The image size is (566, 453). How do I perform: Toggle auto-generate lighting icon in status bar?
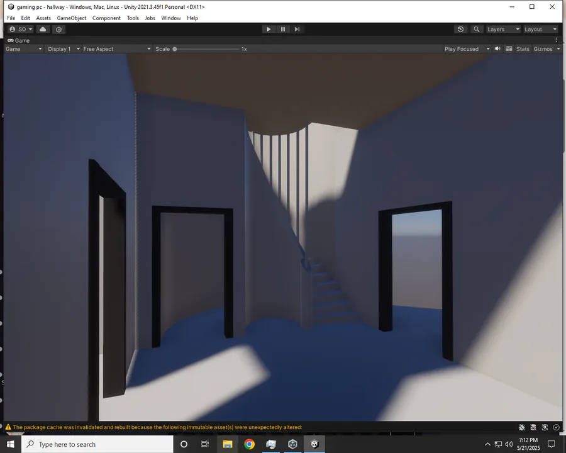545,427
